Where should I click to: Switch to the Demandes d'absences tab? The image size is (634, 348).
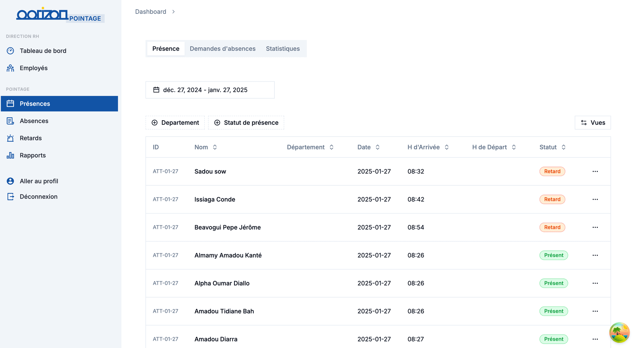223,48
